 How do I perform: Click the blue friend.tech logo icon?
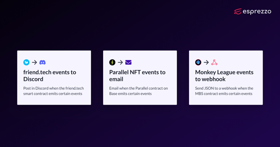coord(27,62)
